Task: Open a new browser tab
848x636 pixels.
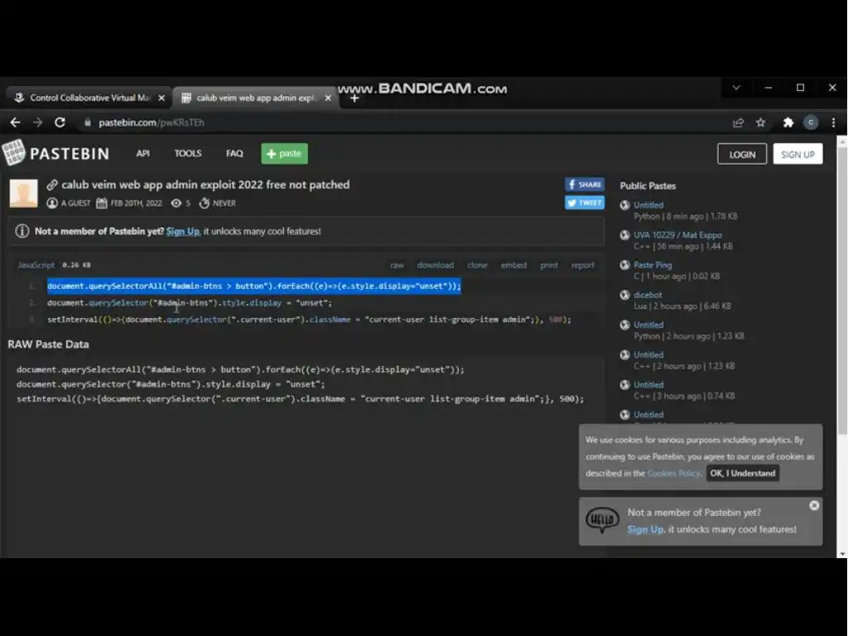Action: point(354,98)
